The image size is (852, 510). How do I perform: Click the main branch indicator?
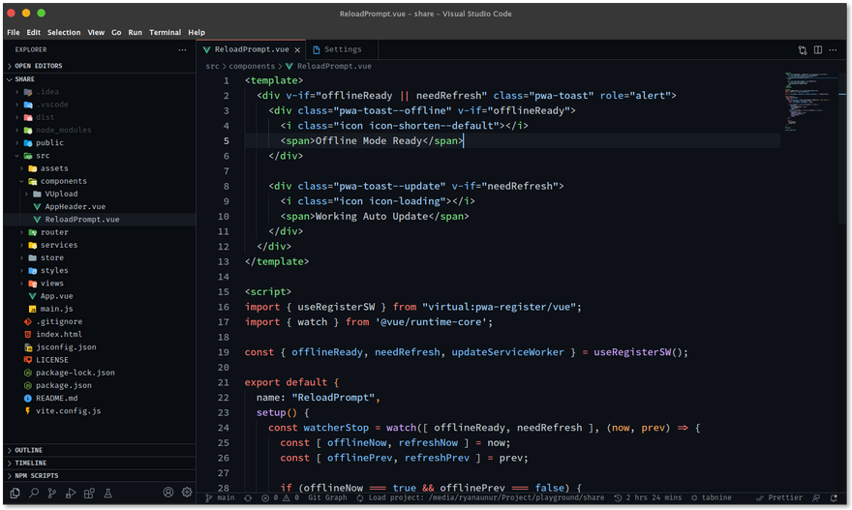pos(221,497)
